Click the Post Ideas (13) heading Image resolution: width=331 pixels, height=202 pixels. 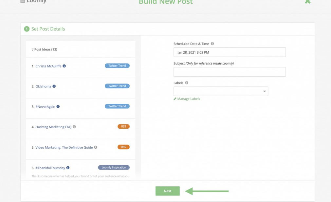46,49
